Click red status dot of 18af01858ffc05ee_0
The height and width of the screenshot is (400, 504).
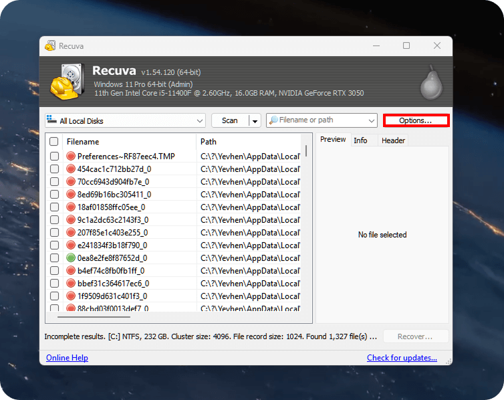click(x=71, y=207)
